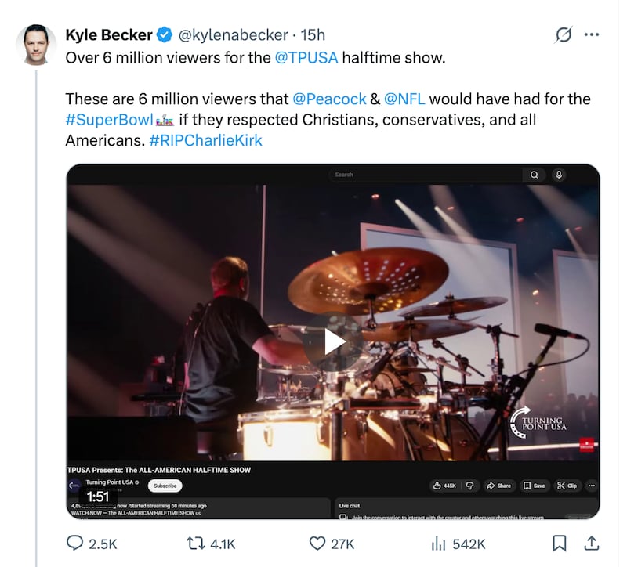Bookmark this tweet
This screenshot has height=567, width=627.
click(x=560, y=544)
